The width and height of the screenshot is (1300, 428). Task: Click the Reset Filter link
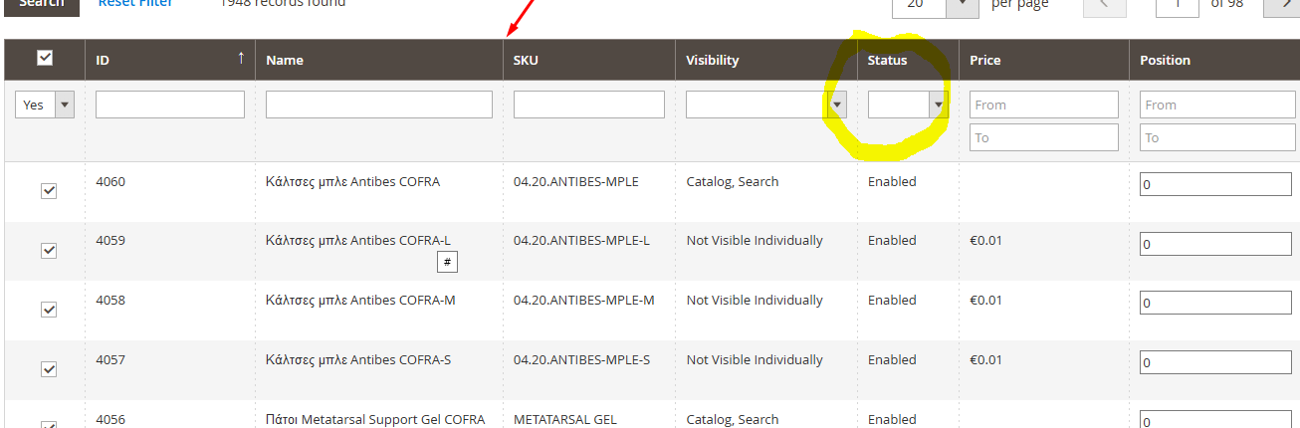pyautogui.click(x=134, y=4)
